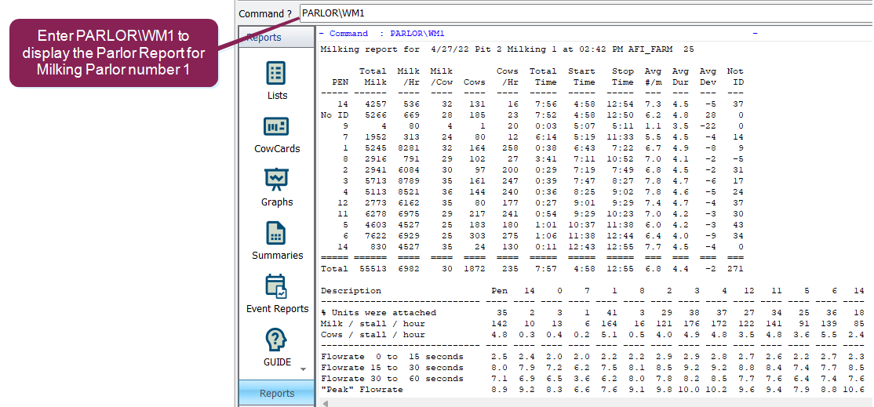Select the 8789 milk per hour value
This screenshot has height=407, width=874.
pyautogui.click(x=409, y=180)
